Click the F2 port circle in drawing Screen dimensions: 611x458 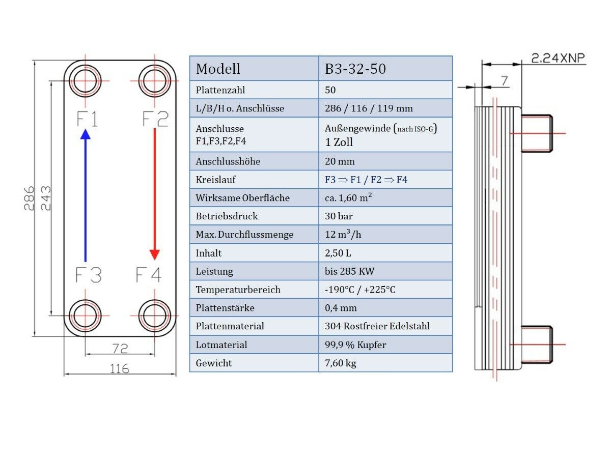point(154,81)
